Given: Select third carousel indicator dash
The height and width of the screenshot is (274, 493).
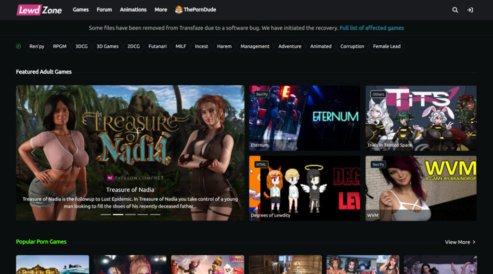Looking at the screenshot, I should pyautogui.click(x=130, y=215).
